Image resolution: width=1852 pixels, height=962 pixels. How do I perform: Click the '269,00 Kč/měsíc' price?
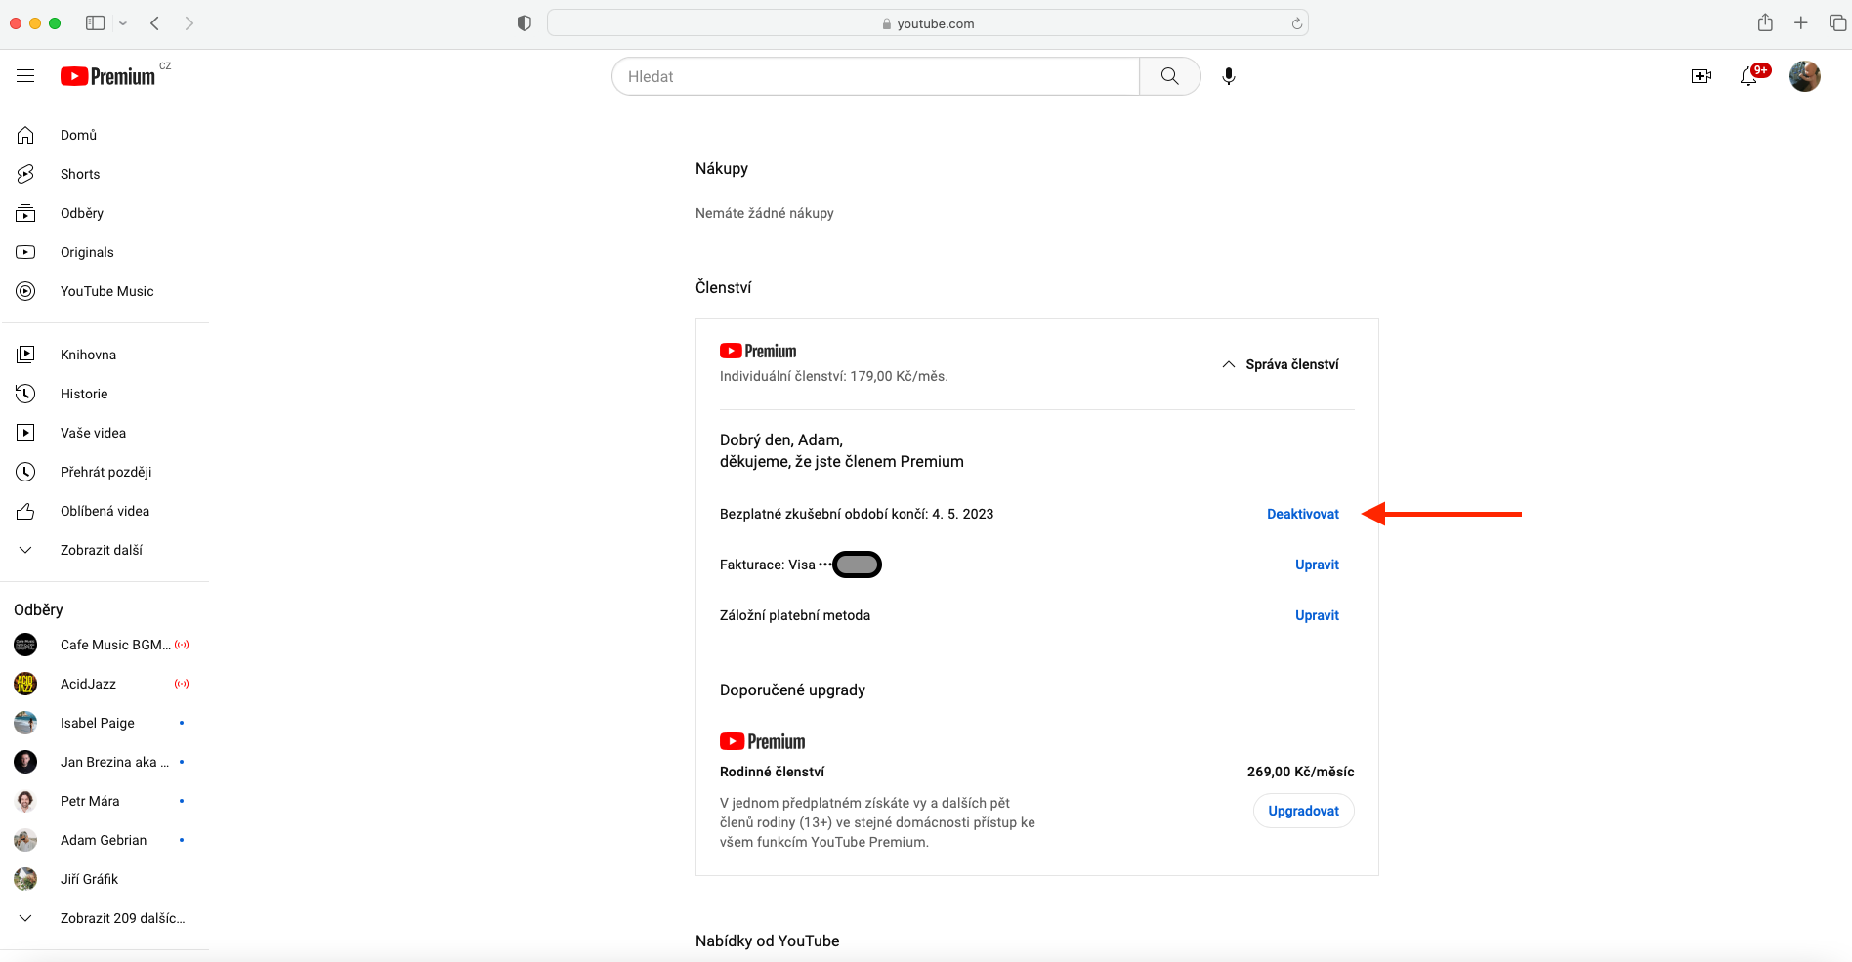coord(1301,772)
